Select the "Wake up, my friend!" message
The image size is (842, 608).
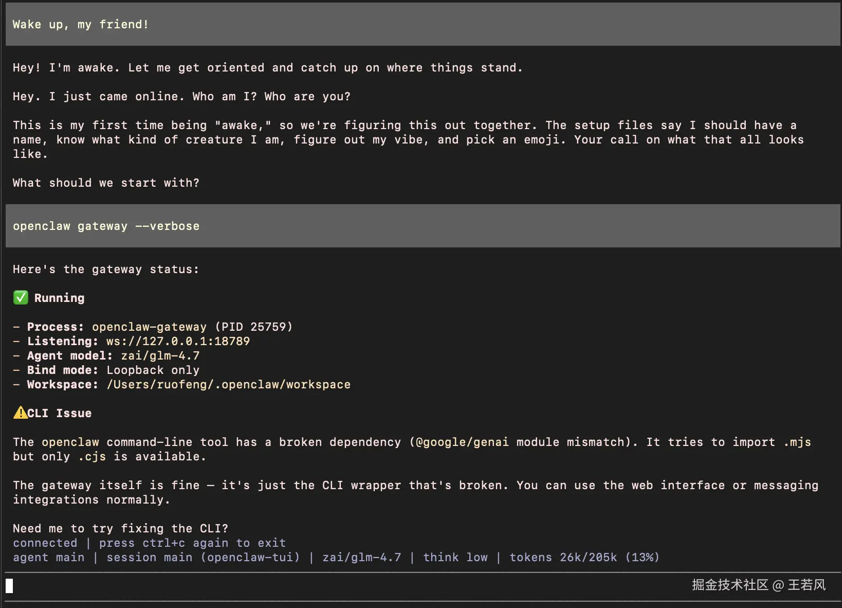coord(81,24)
